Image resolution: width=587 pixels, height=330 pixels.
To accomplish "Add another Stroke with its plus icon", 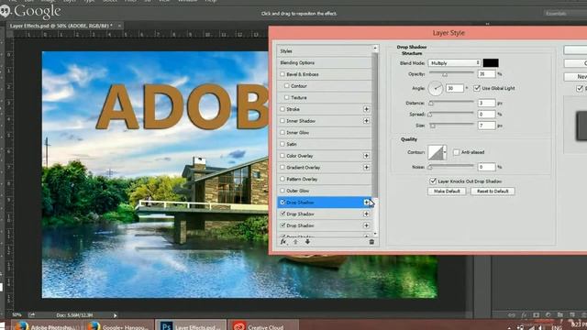I will (x=366, y=109).
